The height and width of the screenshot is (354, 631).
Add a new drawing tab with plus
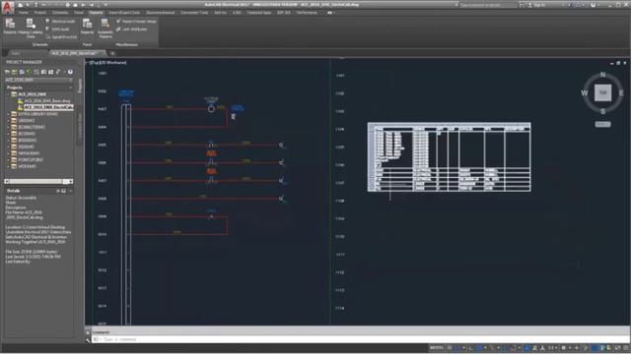tap(112, 53)
